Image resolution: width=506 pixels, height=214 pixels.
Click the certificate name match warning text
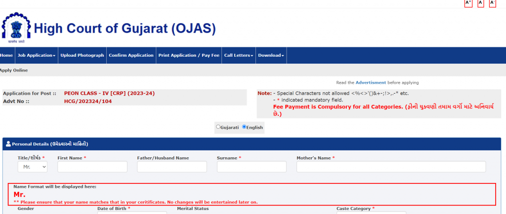pyautogui.click(x=135, y=202)
